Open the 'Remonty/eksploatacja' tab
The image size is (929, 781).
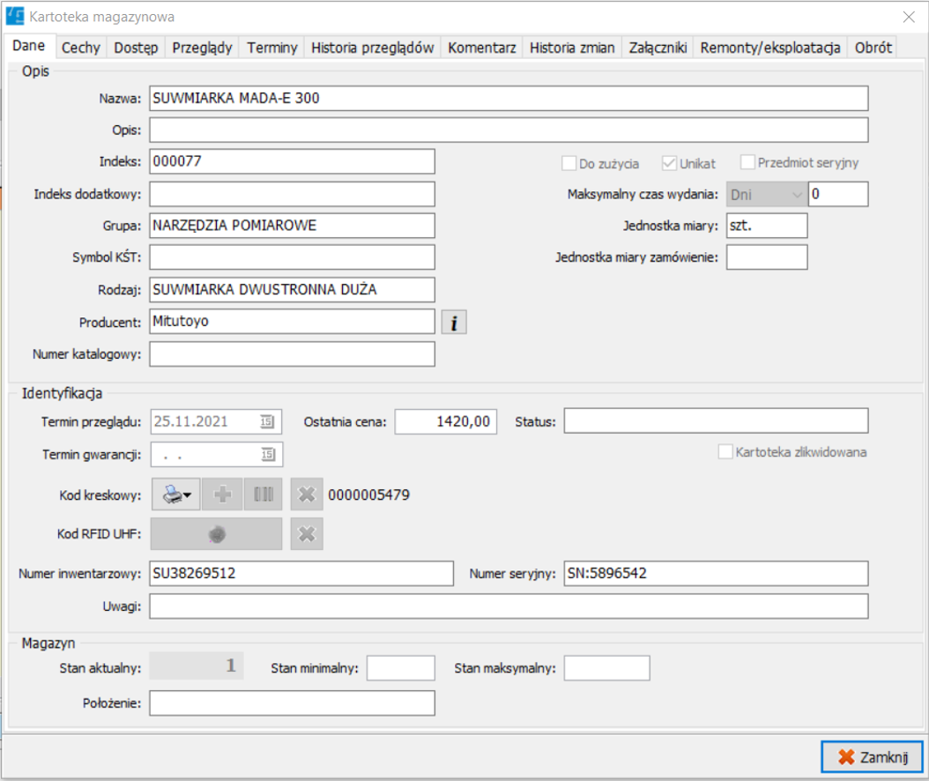pyautogui.click(x=769, y=48)
